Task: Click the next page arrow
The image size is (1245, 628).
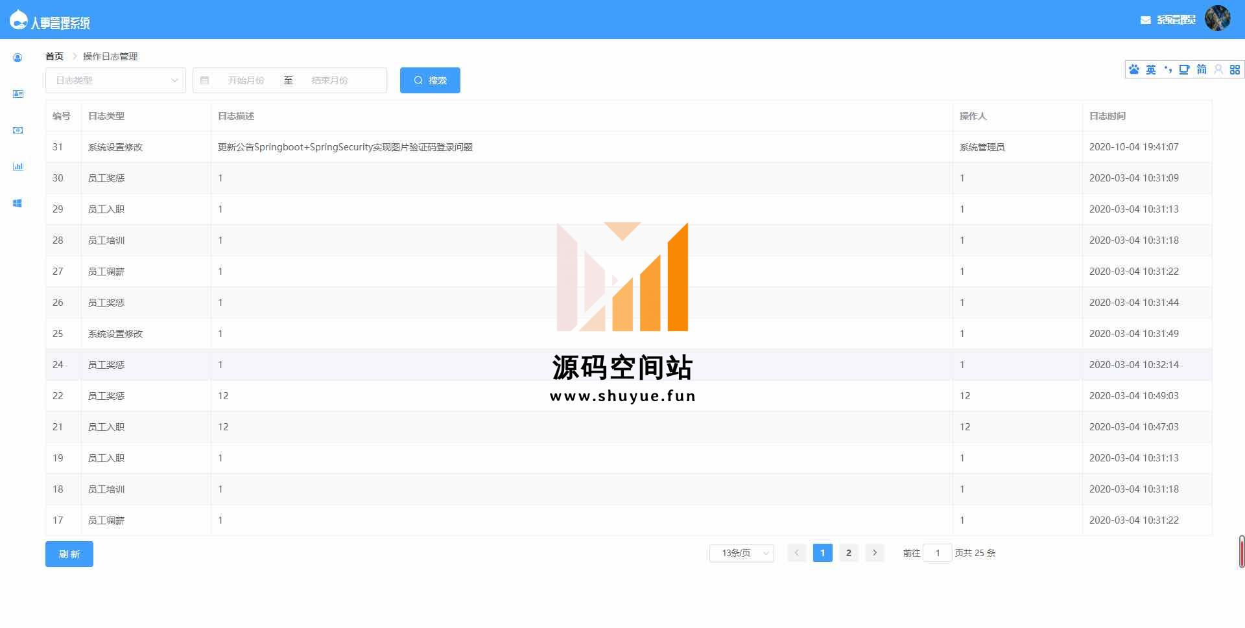Action: point(875,553)
